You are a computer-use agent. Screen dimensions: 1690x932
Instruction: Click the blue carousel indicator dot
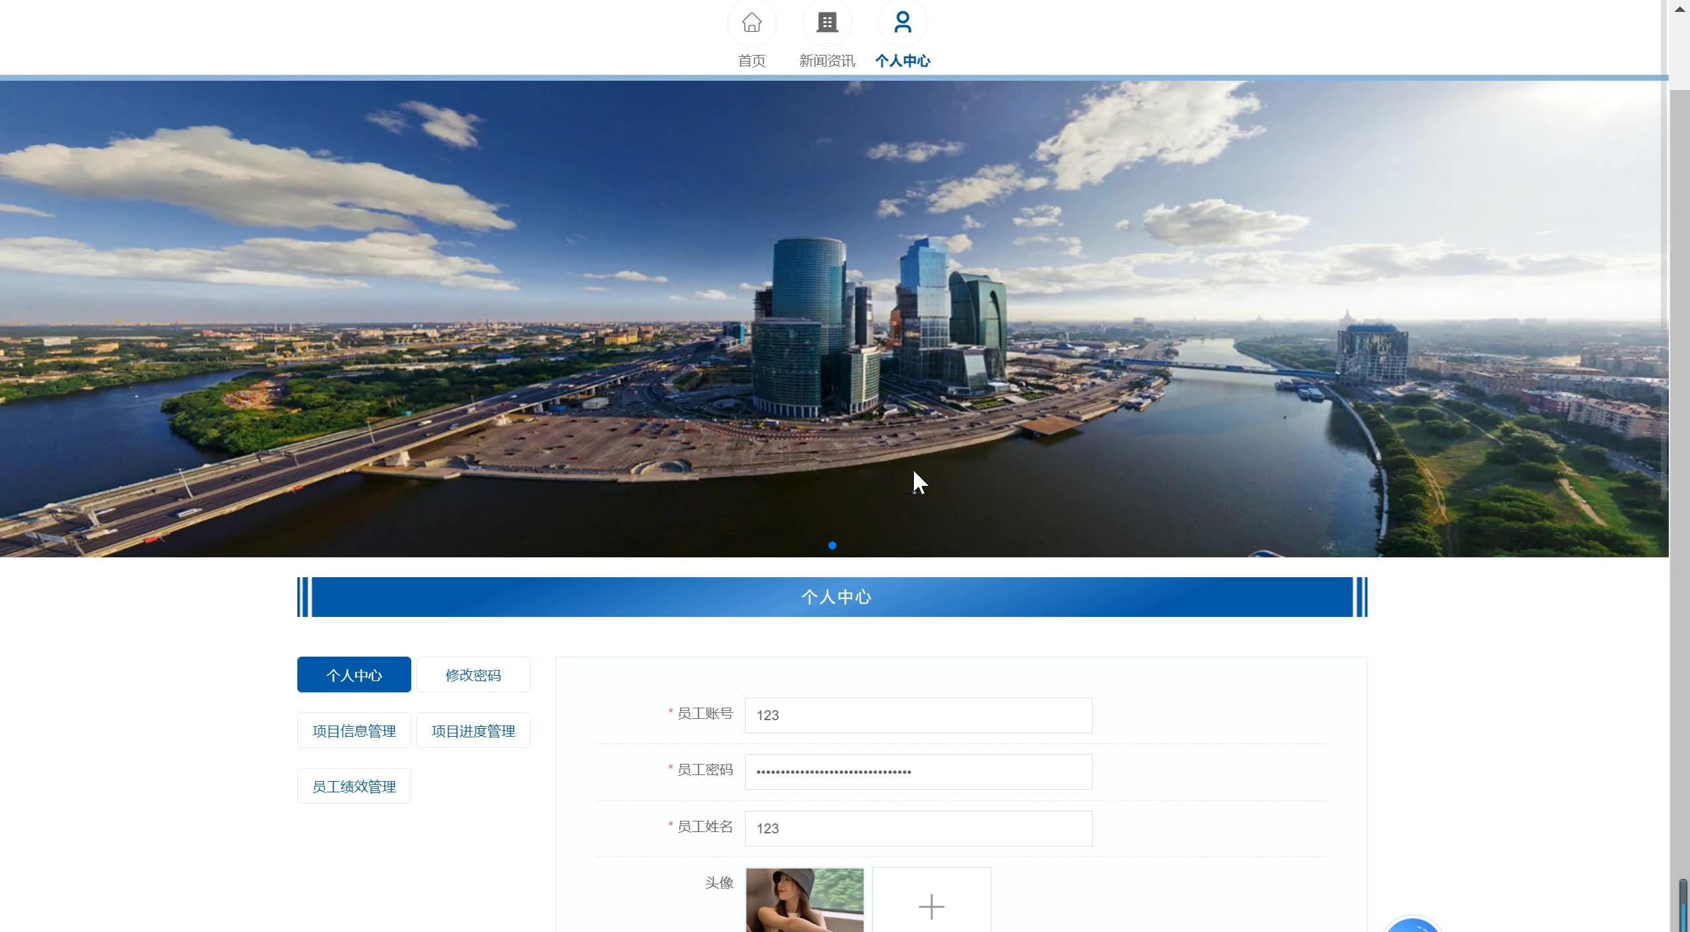(x=832, y=545)
